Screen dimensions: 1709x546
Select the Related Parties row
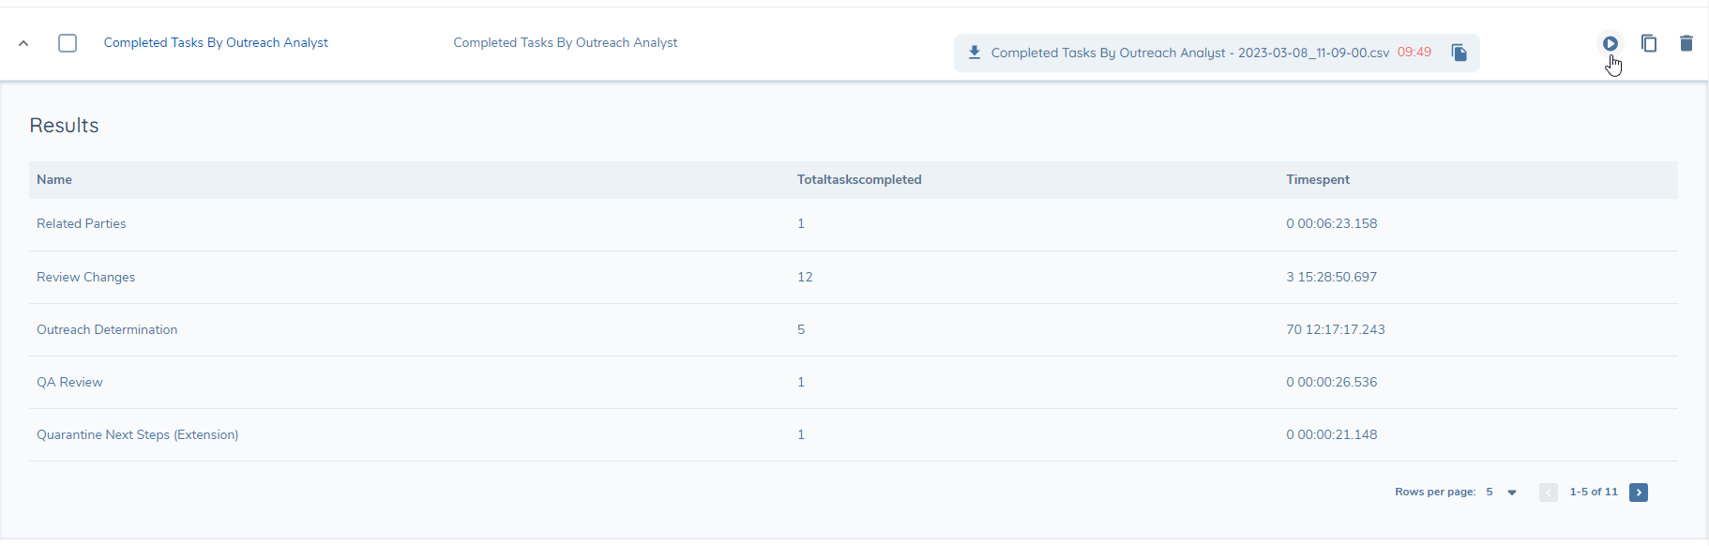coord(82,223)
